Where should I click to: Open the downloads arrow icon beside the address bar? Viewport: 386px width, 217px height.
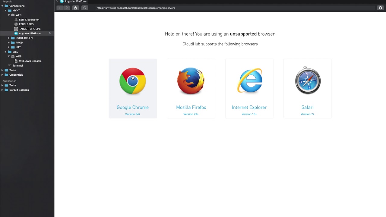[x=380, y=8]
